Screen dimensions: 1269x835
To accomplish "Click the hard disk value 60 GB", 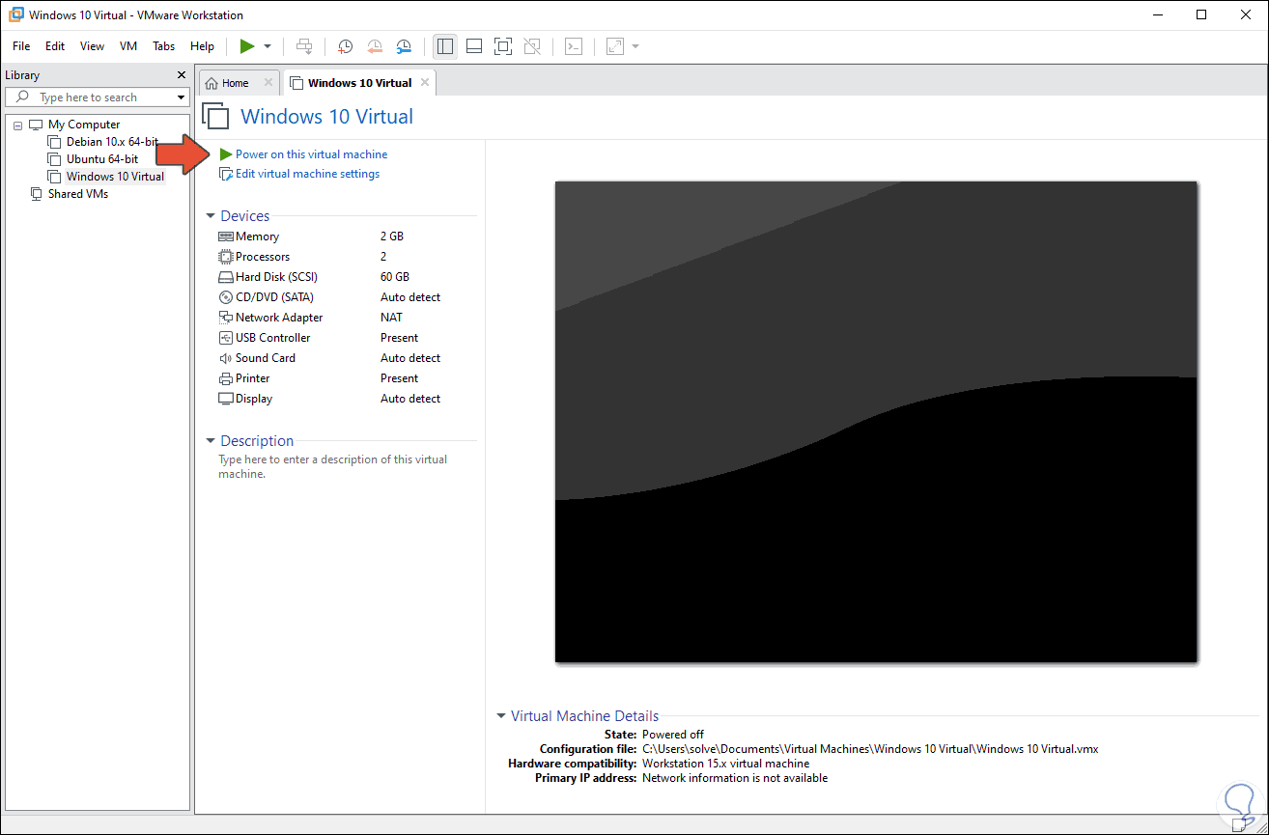I will (395, 277).
